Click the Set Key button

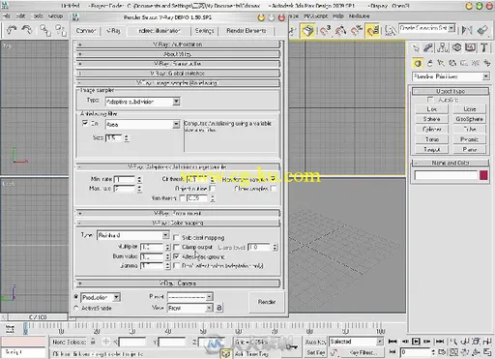coord(315,352)
